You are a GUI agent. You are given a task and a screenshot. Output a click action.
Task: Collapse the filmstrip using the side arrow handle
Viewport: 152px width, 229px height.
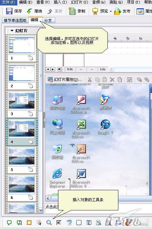(44, 120)
